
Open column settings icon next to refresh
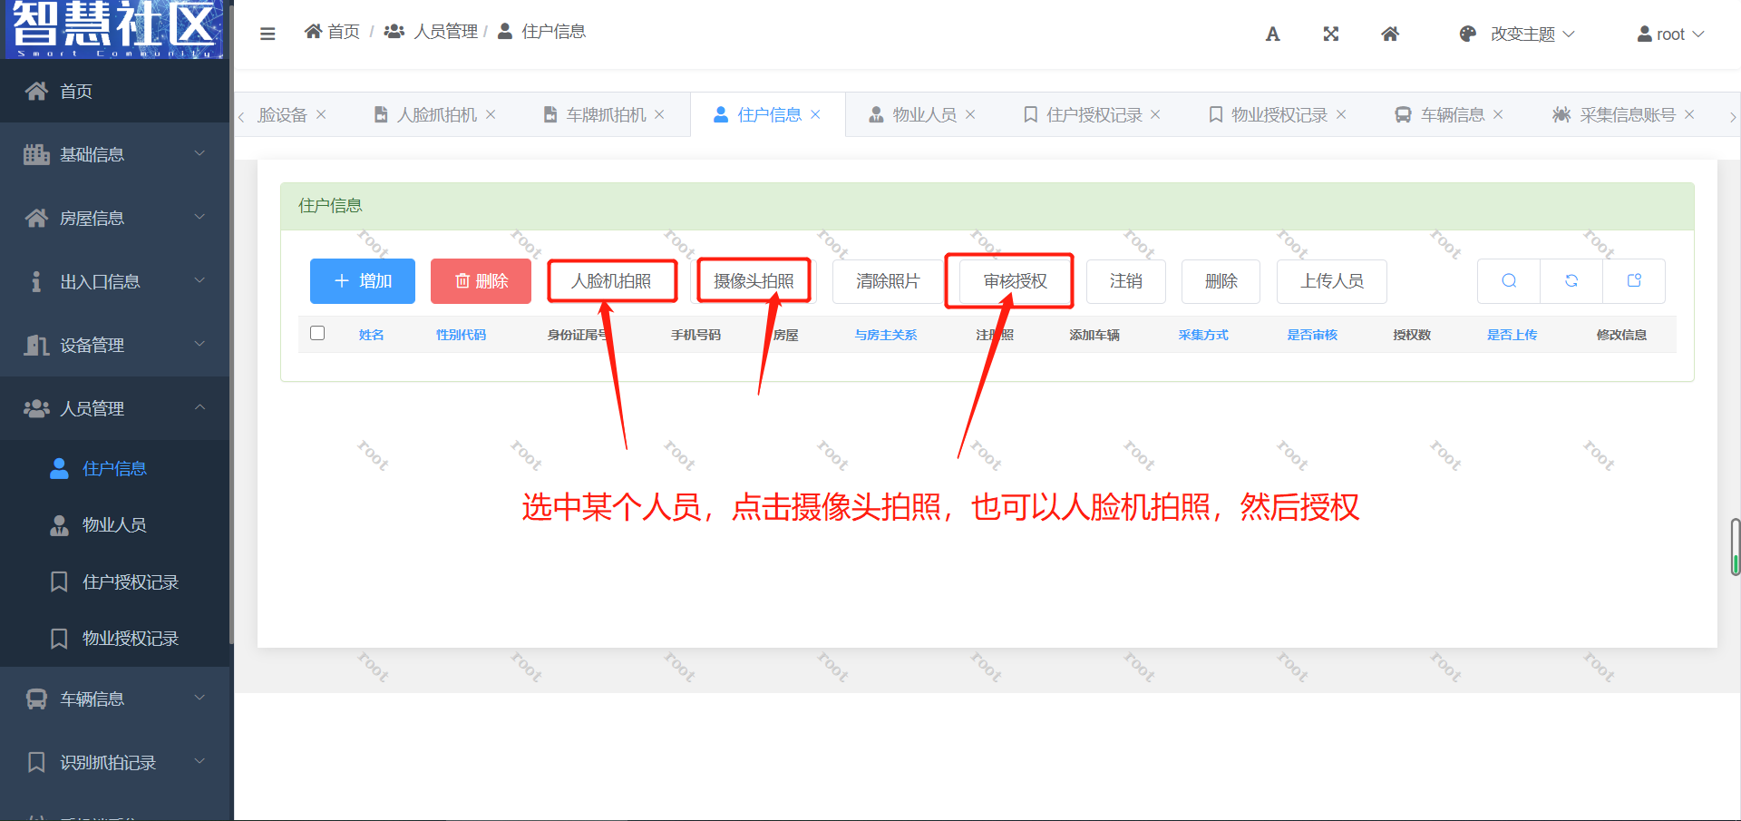1633,281
